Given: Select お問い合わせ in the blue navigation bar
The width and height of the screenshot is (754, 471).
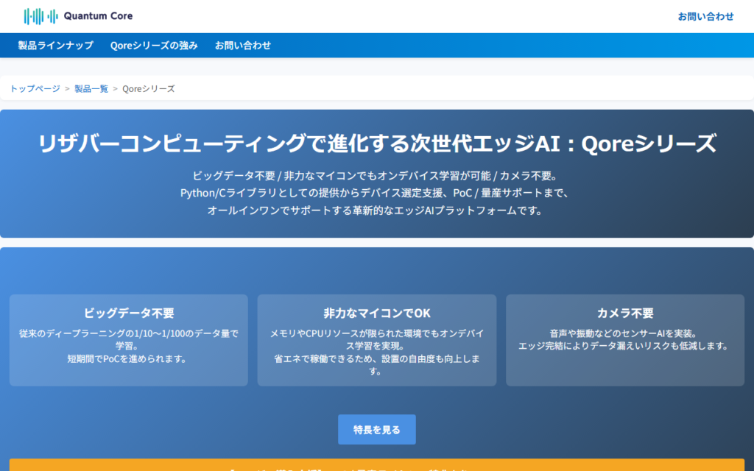Looking at the screenshot, I should tap(243, 46).
